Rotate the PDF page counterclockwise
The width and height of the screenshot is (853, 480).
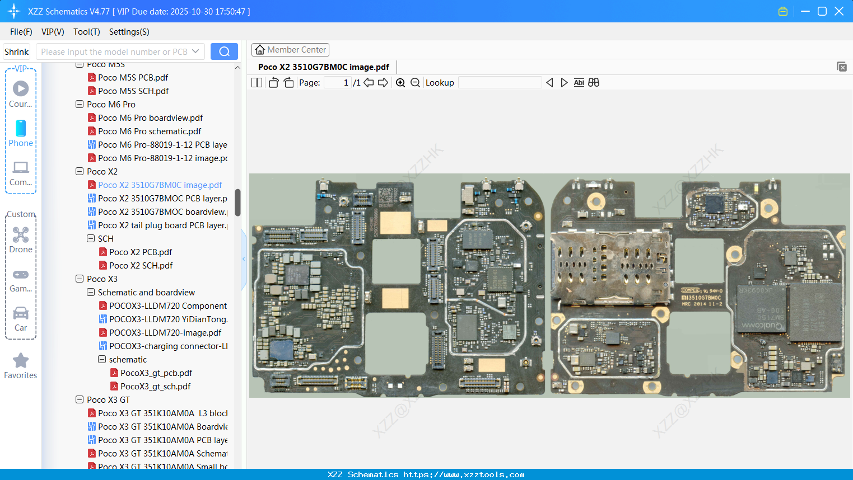coord(273,82)
